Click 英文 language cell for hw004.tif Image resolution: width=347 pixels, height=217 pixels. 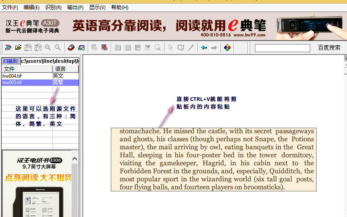pyautogui.click(x=66, y=76)
